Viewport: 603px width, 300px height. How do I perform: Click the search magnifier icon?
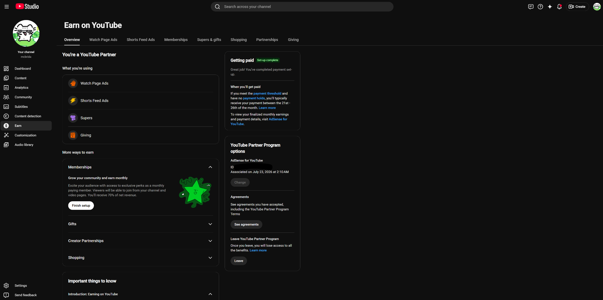218,6
